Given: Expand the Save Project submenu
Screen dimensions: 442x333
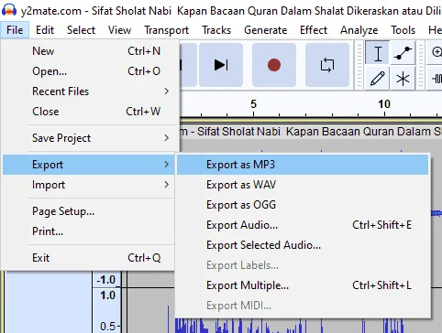Looking at the screenshot, I should tap(89, 138).
